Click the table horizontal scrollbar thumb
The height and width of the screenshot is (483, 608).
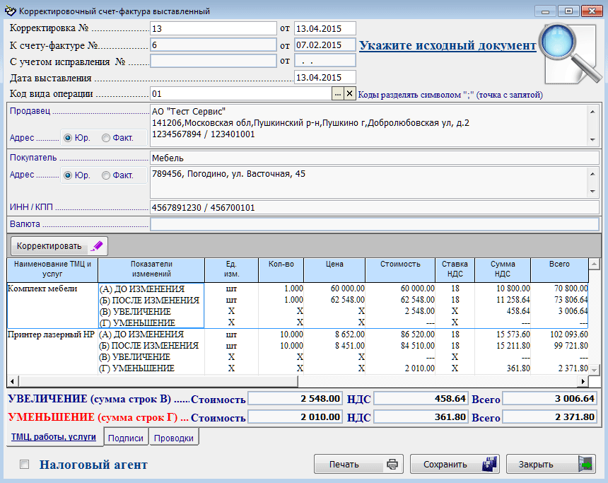click(158, 381)
